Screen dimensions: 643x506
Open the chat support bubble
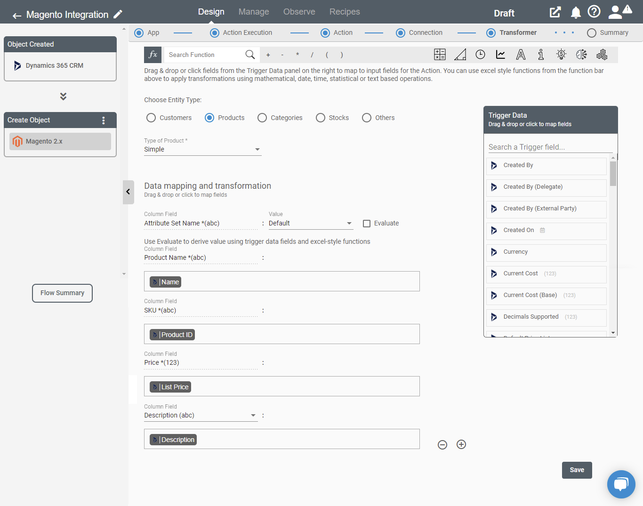[621, 484]
